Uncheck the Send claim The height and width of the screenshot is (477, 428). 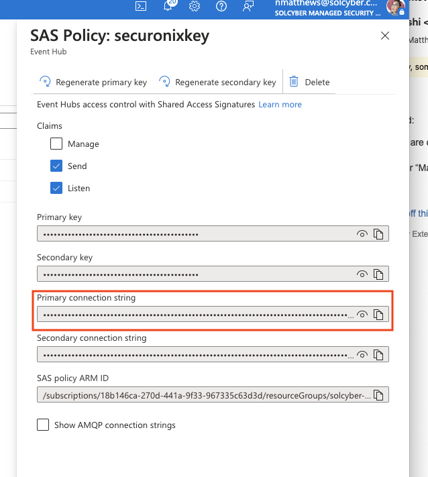tap(56, 166)
